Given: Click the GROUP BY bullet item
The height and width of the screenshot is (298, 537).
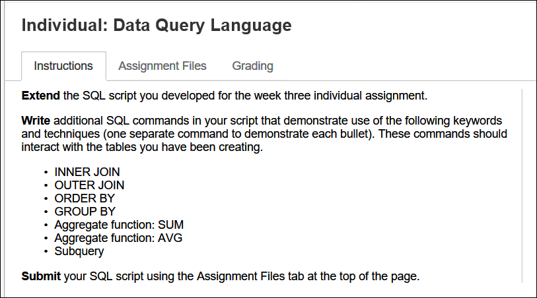Looking at the screenshot, I should (x=85, y=212).
